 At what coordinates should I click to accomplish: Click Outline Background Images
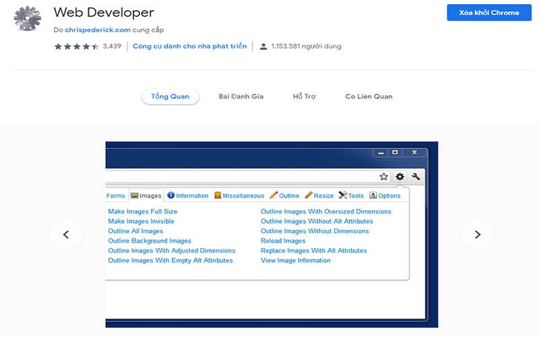tap(150, 241)
